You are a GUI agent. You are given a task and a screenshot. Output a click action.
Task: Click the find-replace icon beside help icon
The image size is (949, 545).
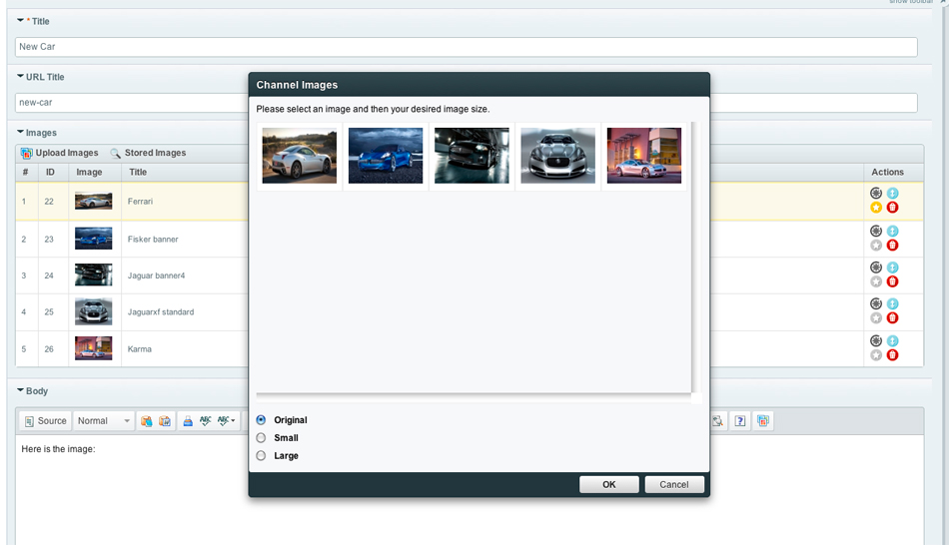pyautogui.click(x=718, y=421)
